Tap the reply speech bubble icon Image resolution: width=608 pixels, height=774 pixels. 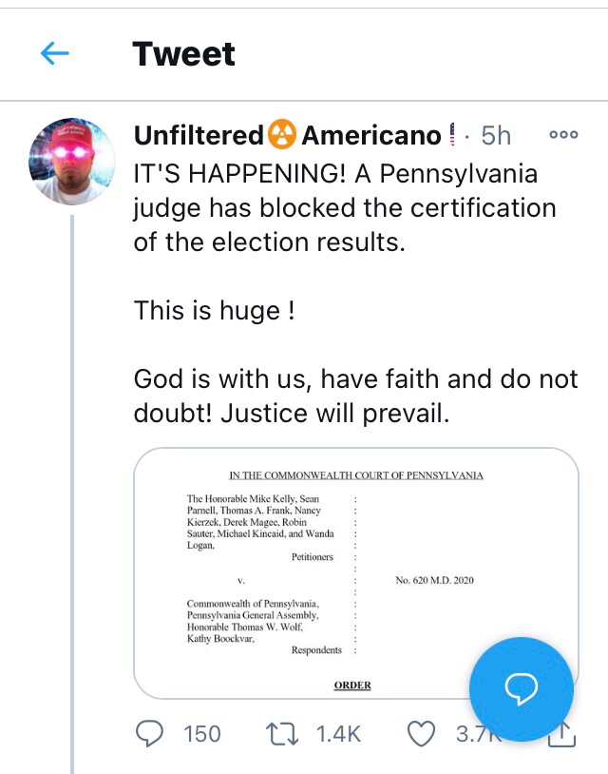click(149, 733)
